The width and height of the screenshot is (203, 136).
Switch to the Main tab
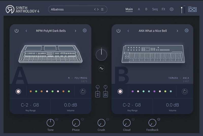click(x=129, y=9)
